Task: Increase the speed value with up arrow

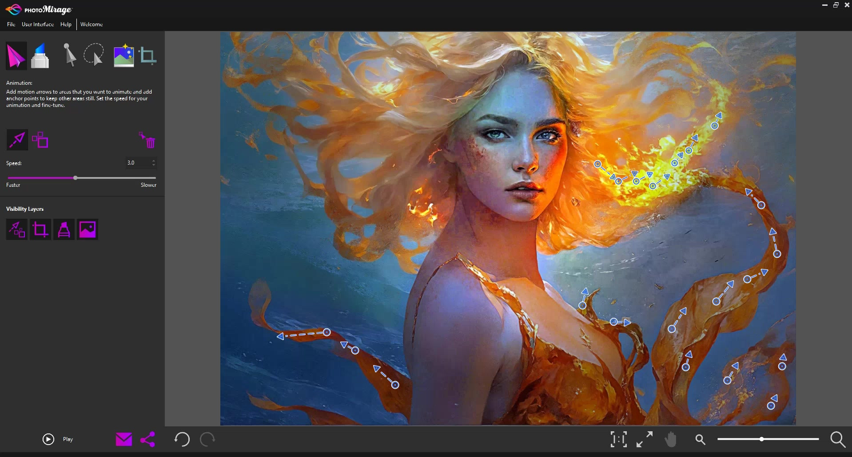Action: [154, 161]
